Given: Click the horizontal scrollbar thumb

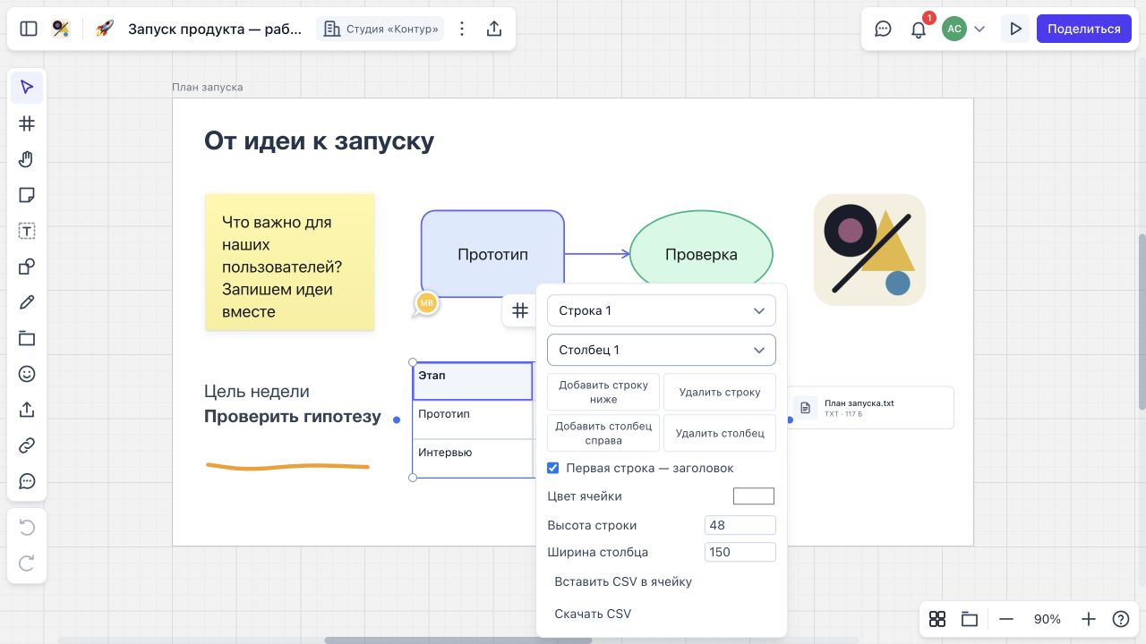Looking at the screenshot, I should pos(458,640).
